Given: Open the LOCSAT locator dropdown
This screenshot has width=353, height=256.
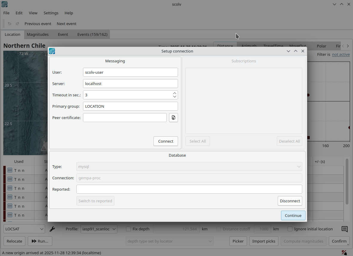Looking at the screenshot, I should (24, 229).
